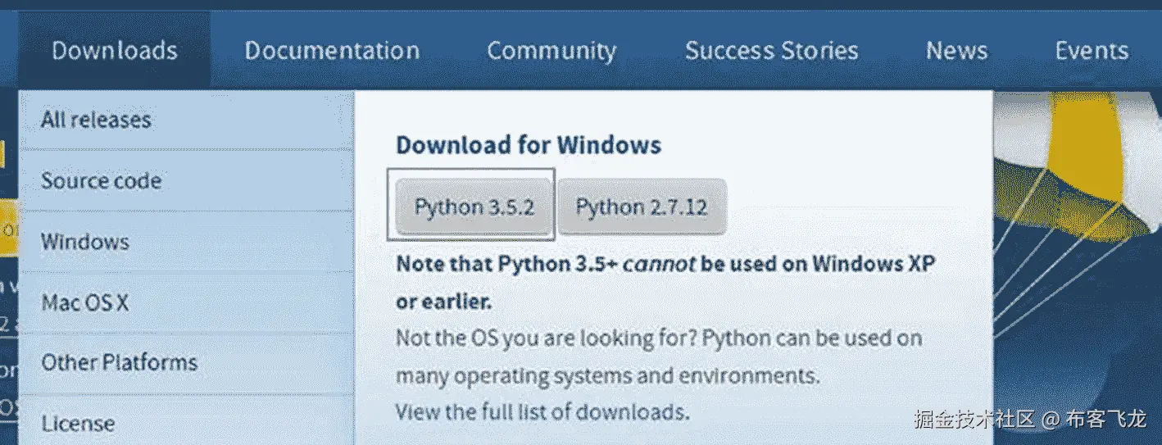The height and width of the screenshot is (445, 1162).
Task: Go to the Documentation menu
Action: (x=332, y=51)
